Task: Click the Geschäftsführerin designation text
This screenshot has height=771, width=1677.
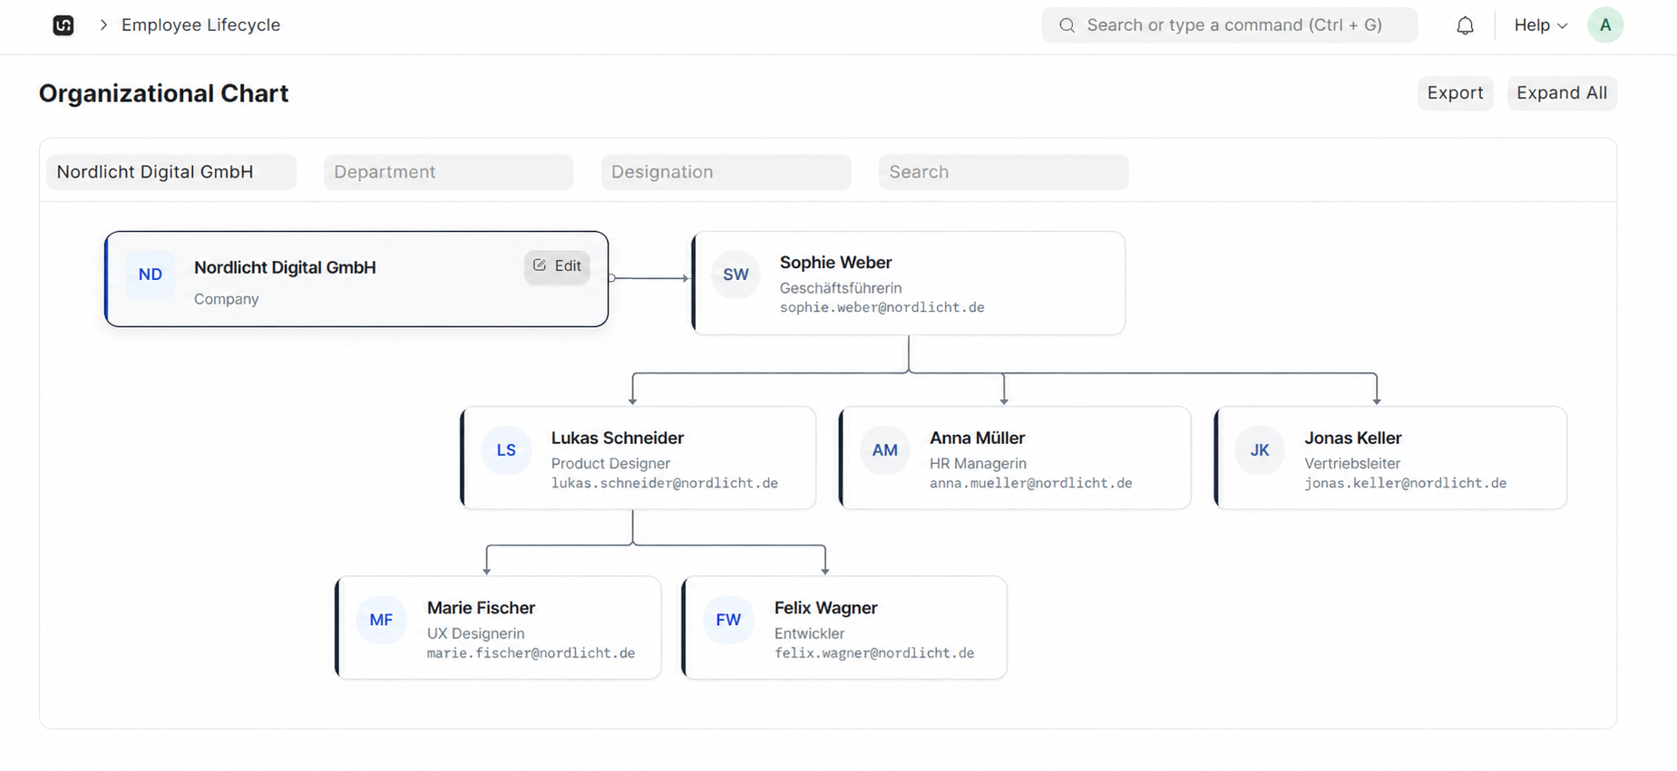Action: click(841, 288)
